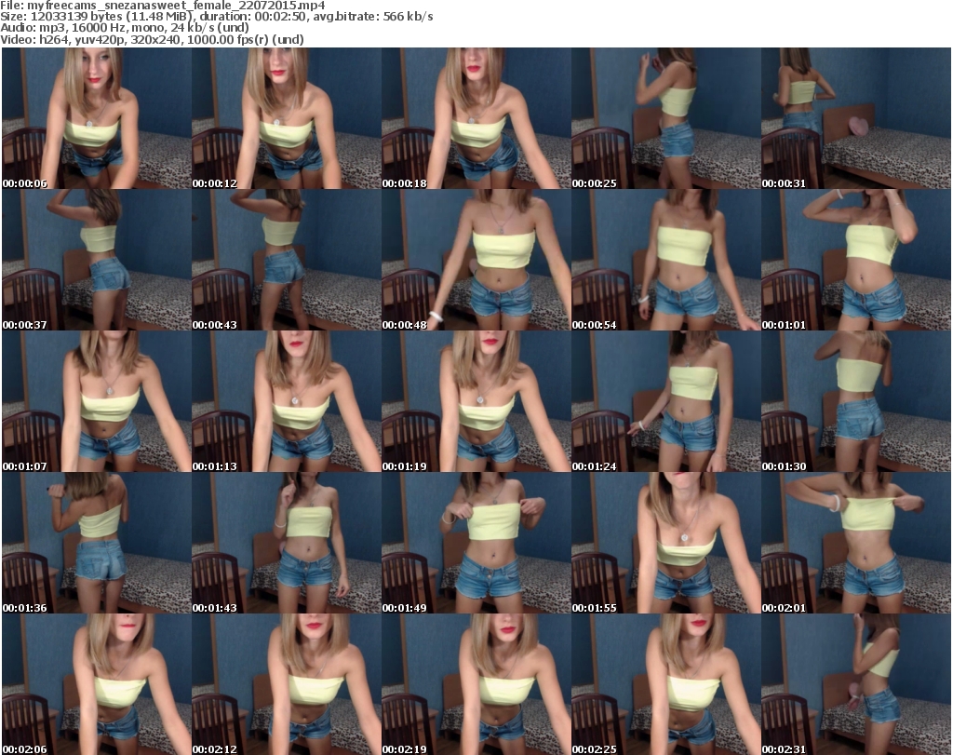Click the "File: myfreecams_snezanasweet_female_22072015.mp4" line
This screenshot has width=953, height=755.
[163, 6]
